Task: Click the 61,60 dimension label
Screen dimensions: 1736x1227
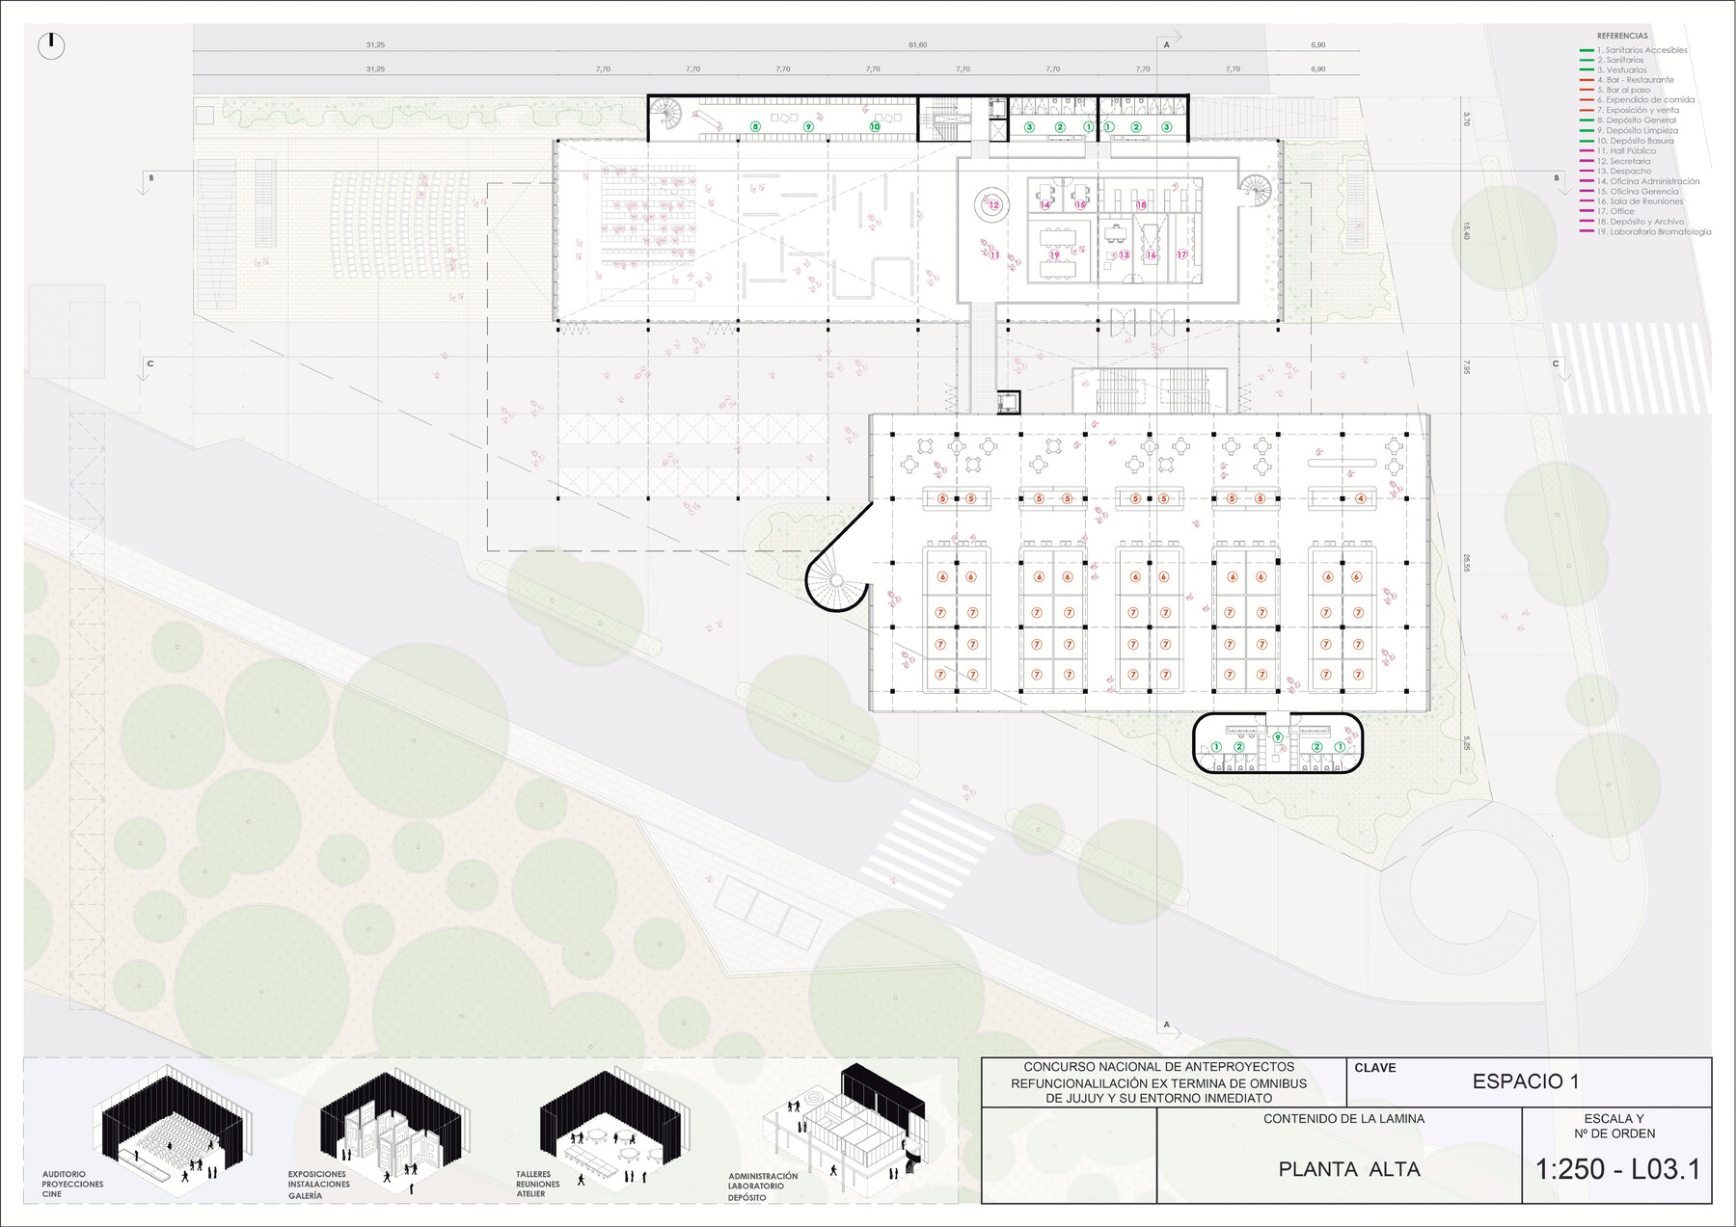Action: [917, 45]
